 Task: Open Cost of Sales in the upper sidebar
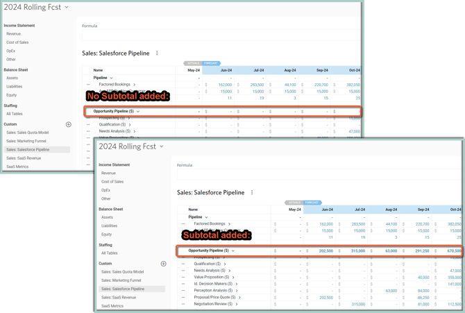17,42
